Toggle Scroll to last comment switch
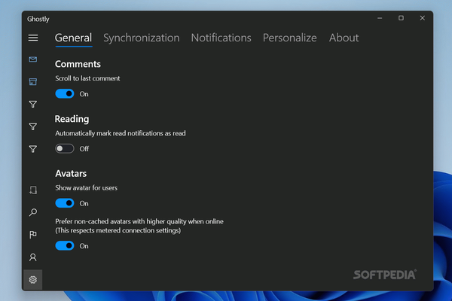452x301 pixels. 65,94
